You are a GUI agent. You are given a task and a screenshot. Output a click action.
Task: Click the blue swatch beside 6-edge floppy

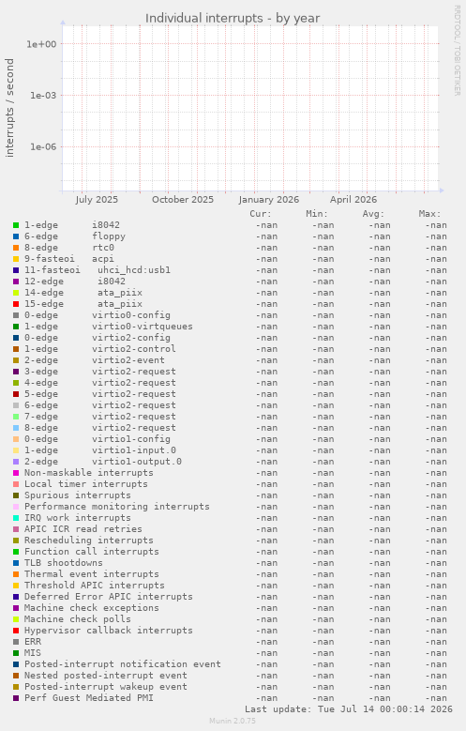click(x=16, y=236)
